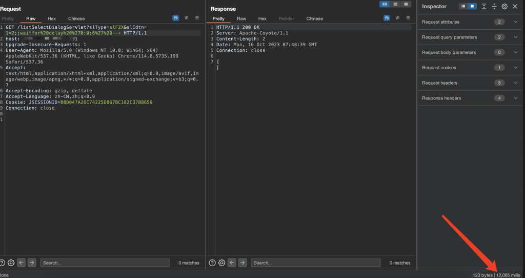Expand all Inspector sections
The image size is (525, 278).
[484, 6]
